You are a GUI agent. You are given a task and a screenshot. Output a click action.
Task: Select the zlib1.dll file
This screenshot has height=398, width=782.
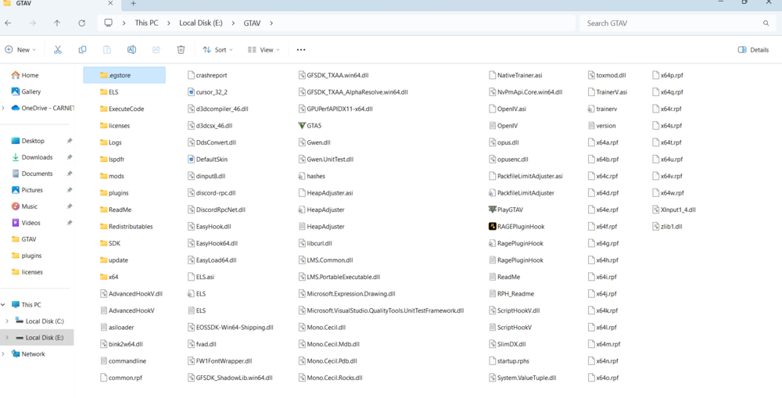(667, 227)
